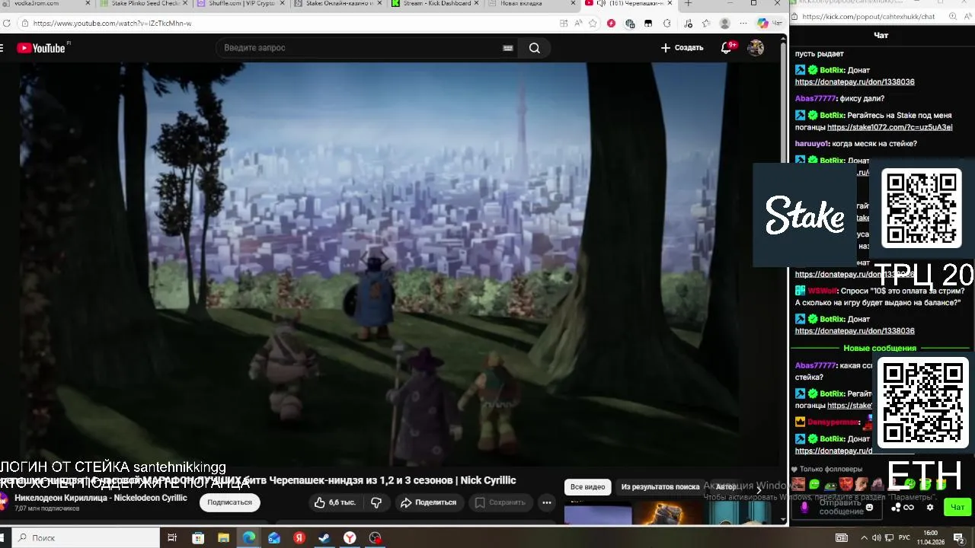Viewport: 975px width, 548px height.
Task: Open Task View on the taskbar
Action: click(172, 538)
